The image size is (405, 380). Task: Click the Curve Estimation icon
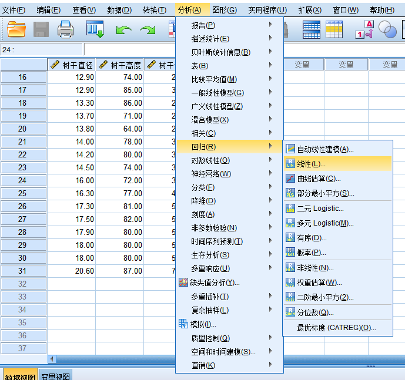[x=290, y=179]
